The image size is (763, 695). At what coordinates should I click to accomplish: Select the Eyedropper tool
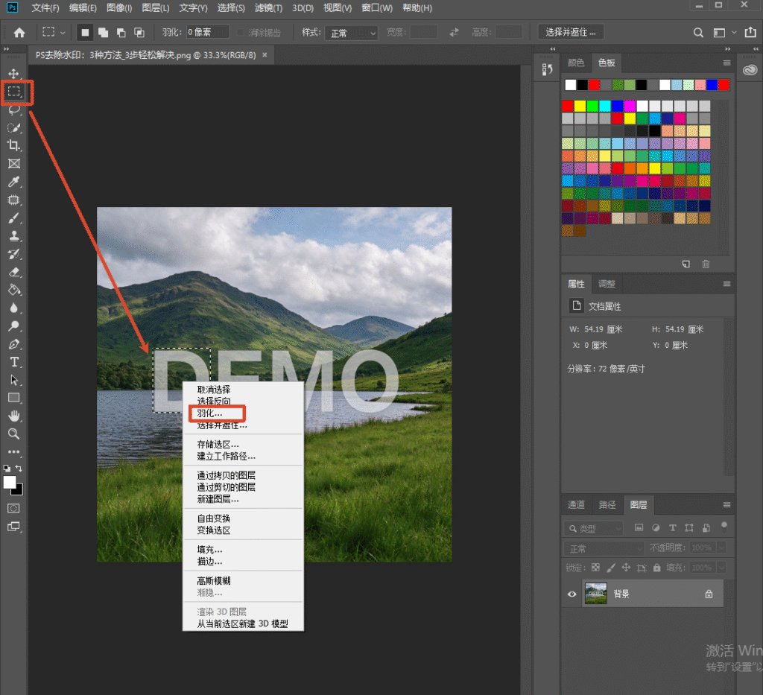pos(13,182)
